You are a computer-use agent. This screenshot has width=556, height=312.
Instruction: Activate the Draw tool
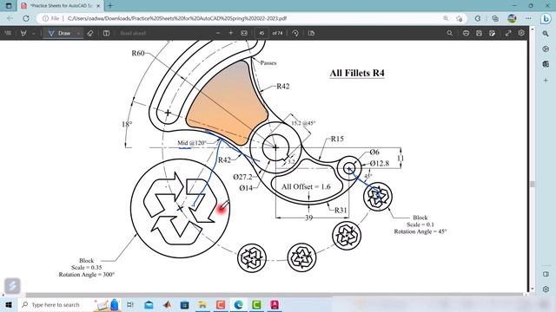pyautogui.click(x=59, y=33)
